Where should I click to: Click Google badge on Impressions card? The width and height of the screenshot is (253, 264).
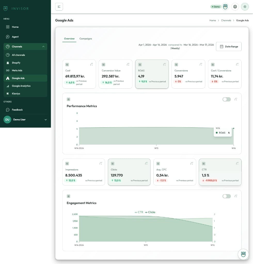tap(67, 163)
